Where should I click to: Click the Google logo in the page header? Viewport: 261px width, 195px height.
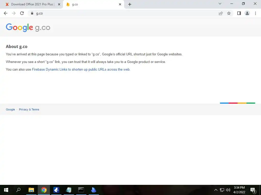tap(19, 27)
